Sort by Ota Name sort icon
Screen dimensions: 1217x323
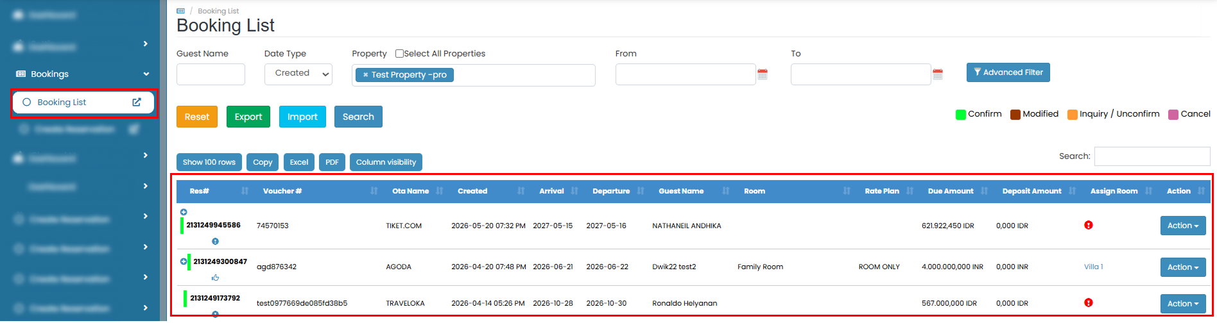pyautogui.click(x=440, y=191)
